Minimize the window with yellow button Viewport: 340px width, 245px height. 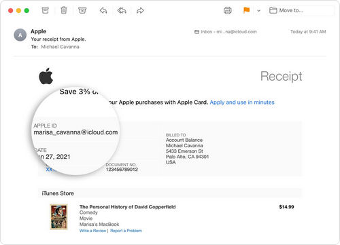click(18, 11)
